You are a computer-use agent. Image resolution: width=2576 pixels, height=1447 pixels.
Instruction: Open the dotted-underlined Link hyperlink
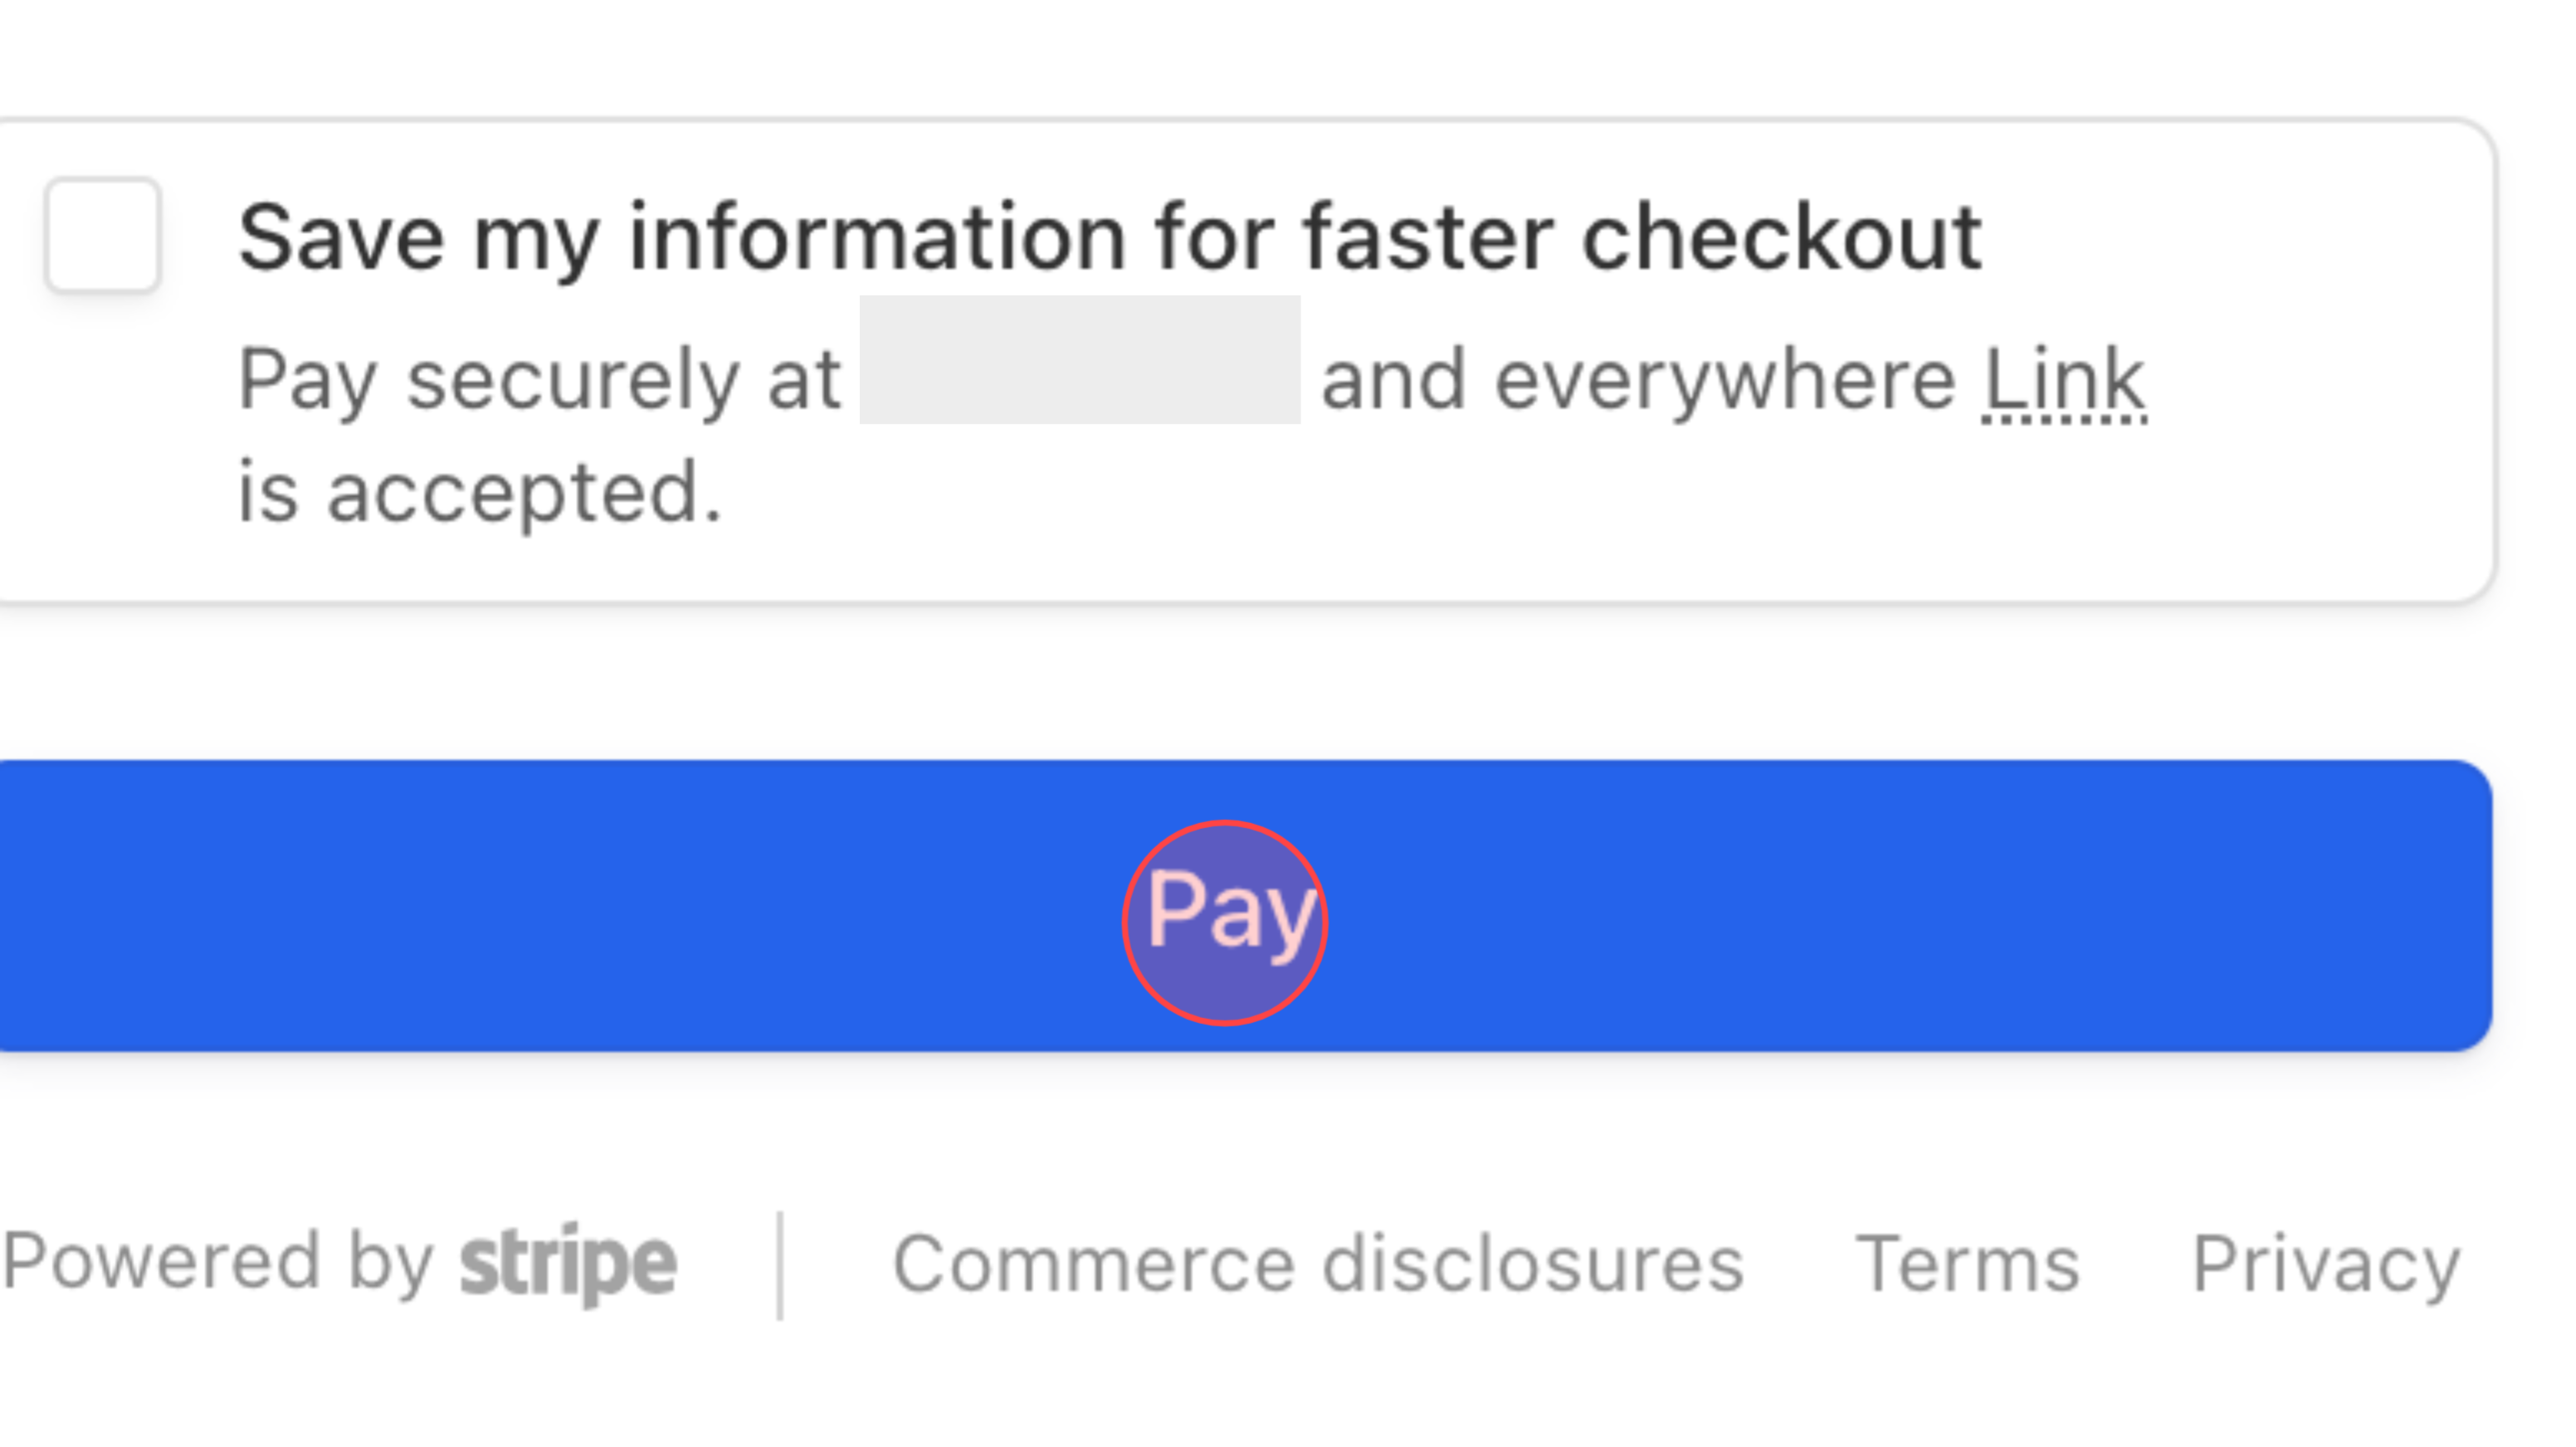[x=2064, y=380]
